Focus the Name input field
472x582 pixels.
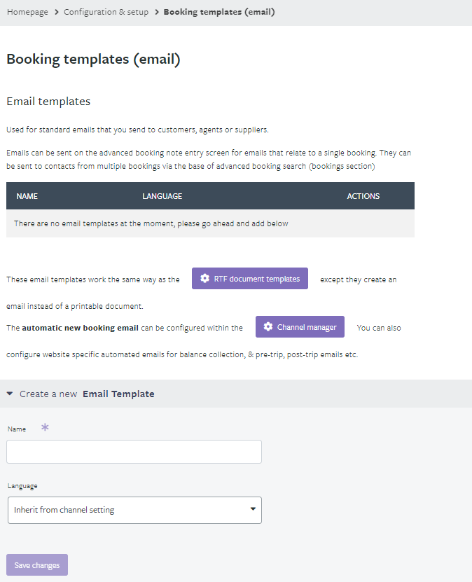coord(134,452)
